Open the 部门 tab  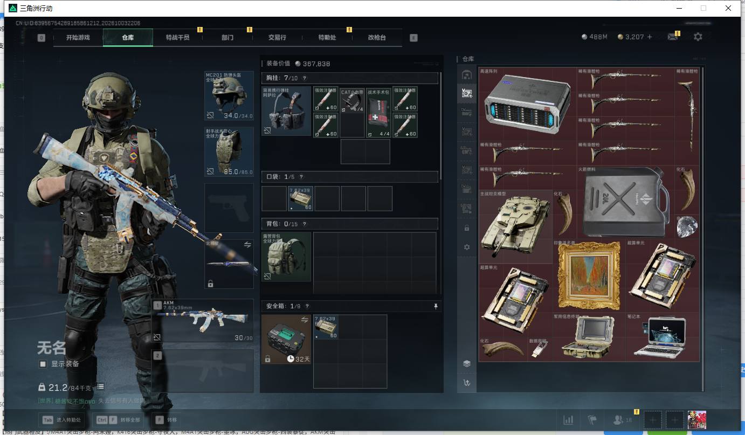pyautogui.click(x=227, y=38)
